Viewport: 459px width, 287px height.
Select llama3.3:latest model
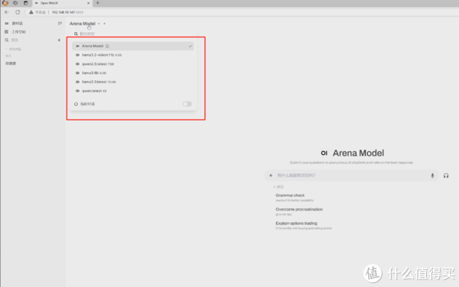[x=133, y=82]
